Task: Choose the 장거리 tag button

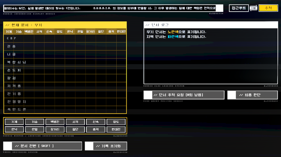Action: point(54,129)
